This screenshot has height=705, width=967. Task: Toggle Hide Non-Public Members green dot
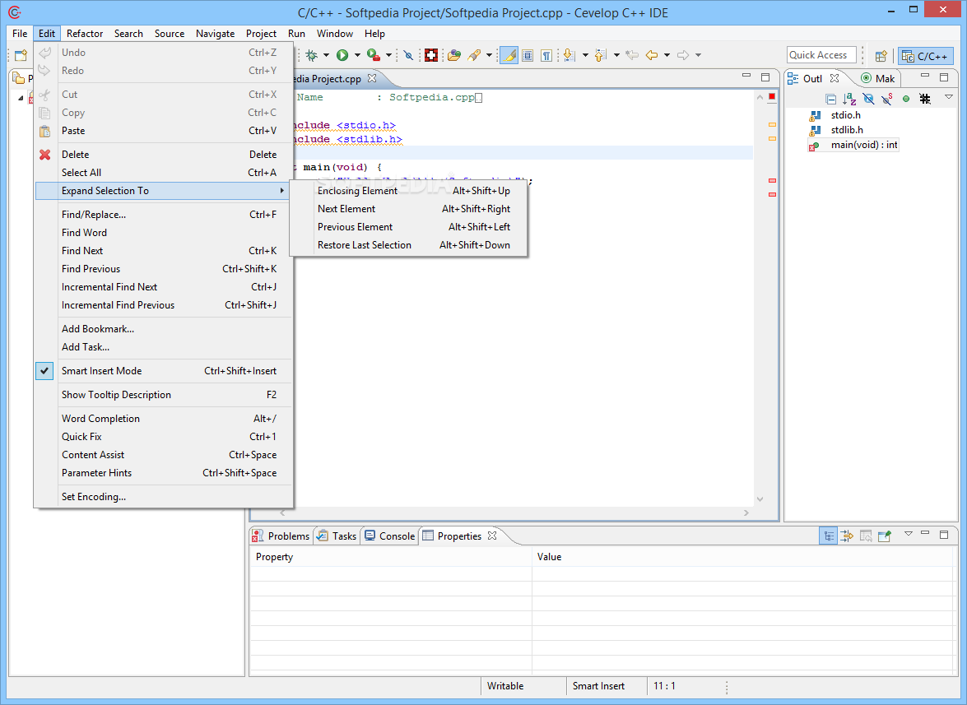pos(906,99)
